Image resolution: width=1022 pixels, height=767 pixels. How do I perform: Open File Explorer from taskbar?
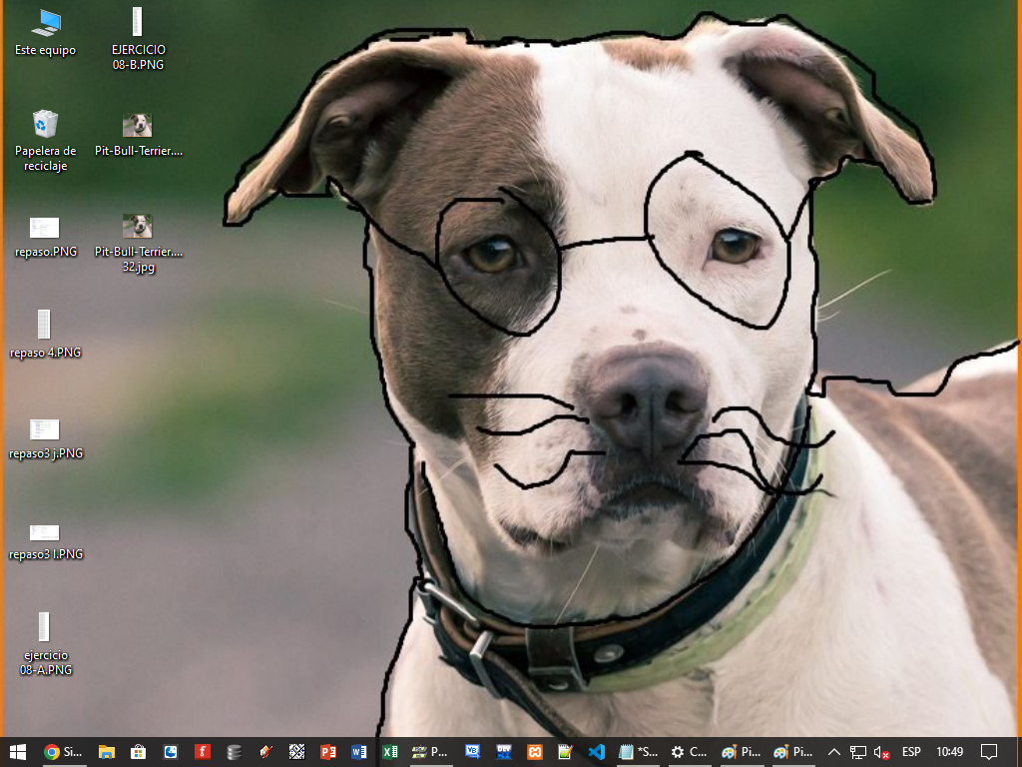[x=107, y=752]
